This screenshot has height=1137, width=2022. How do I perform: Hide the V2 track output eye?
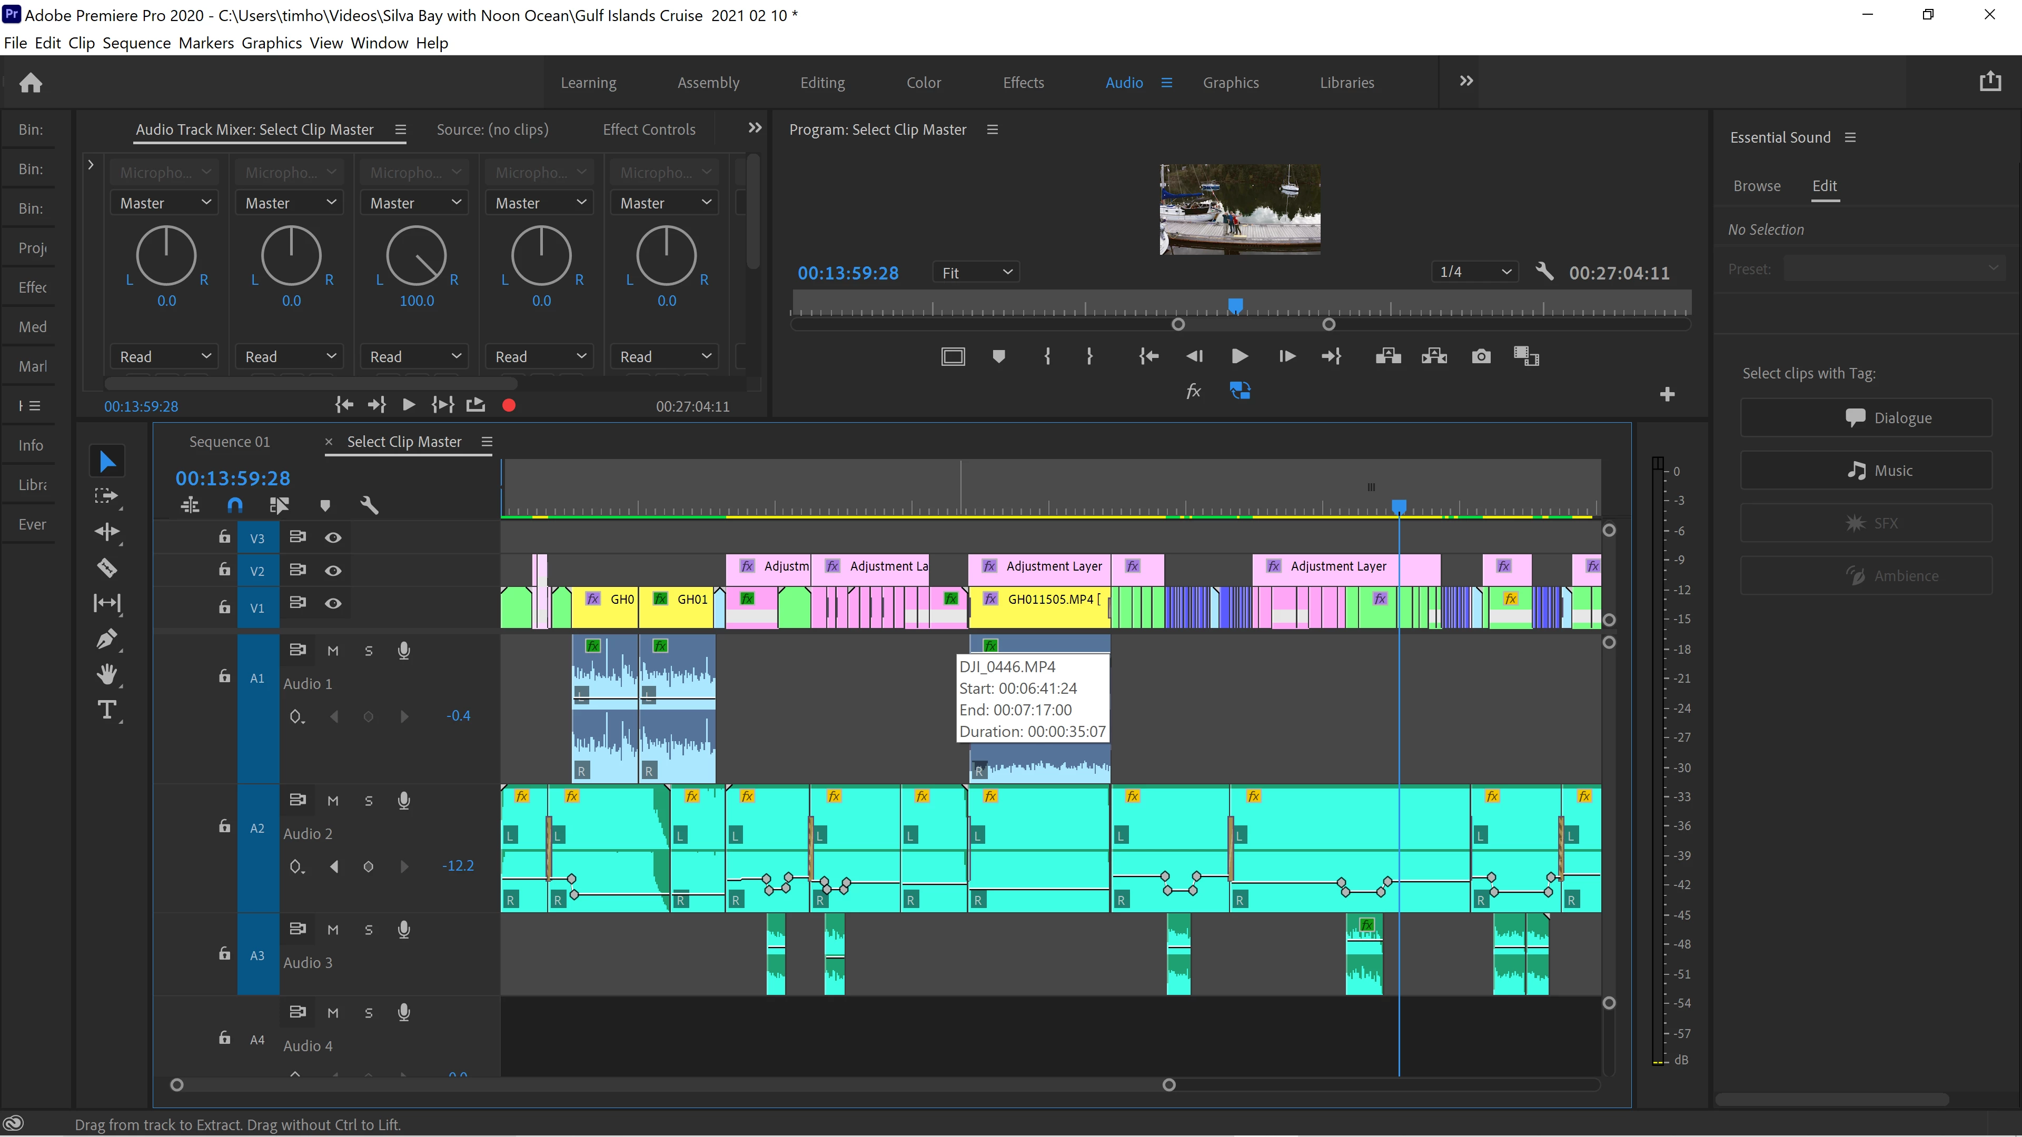tap(333, 571)
